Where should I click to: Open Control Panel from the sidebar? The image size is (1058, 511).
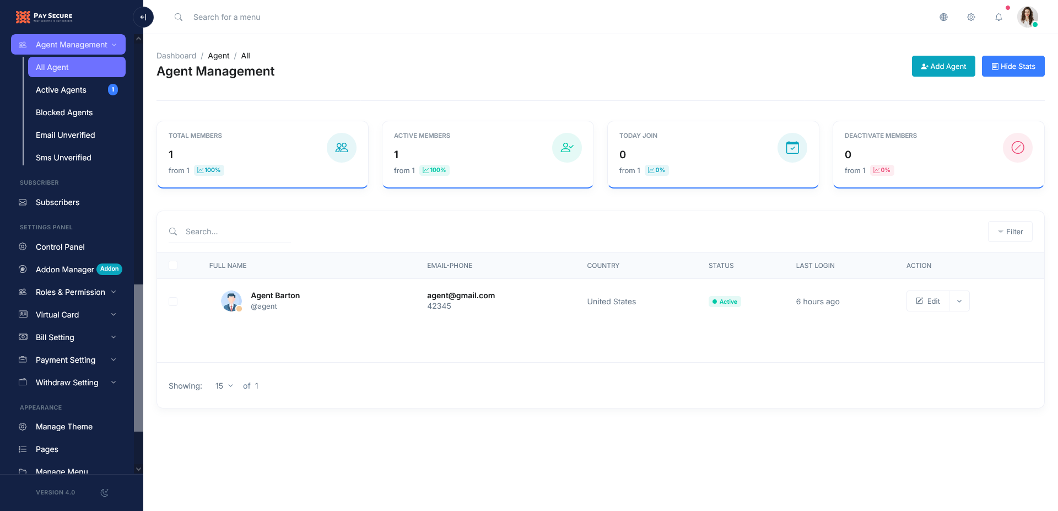pos(60,247)
